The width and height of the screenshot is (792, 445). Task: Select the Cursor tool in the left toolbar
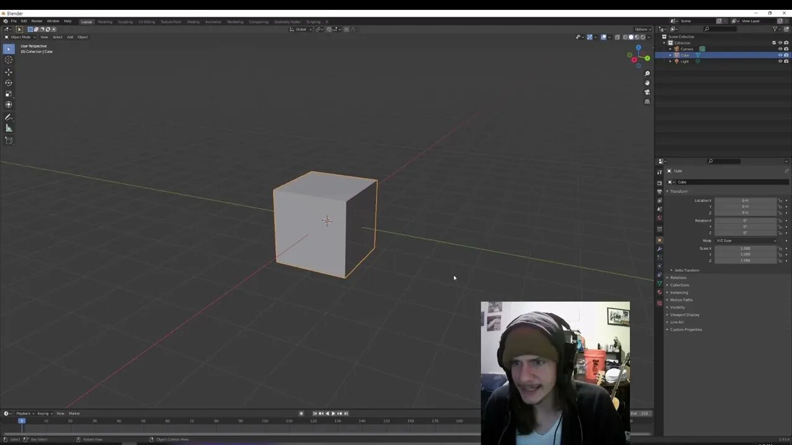(9, 60)
